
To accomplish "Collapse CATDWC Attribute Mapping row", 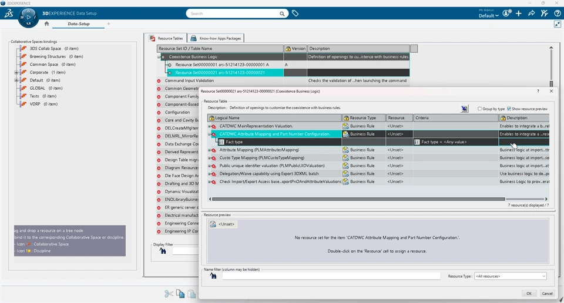I will point(210,134).
